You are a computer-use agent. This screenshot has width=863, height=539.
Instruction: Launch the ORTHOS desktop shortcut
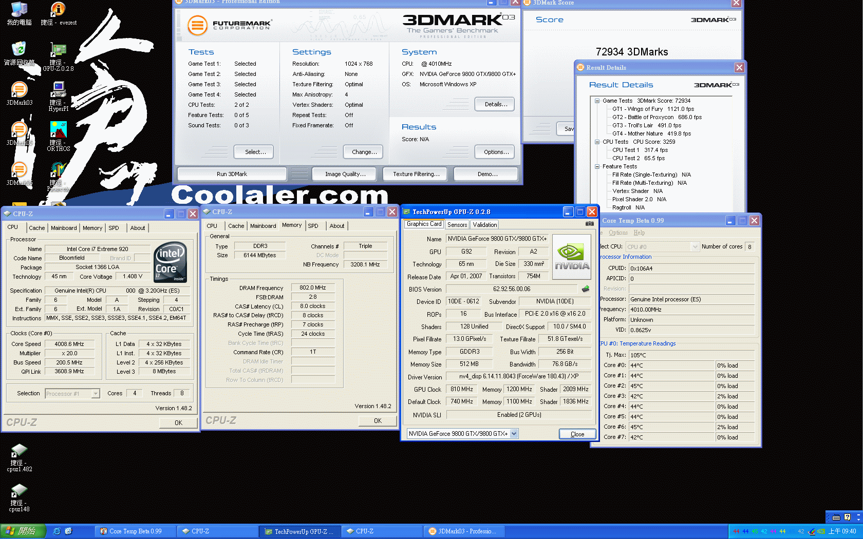58,137
